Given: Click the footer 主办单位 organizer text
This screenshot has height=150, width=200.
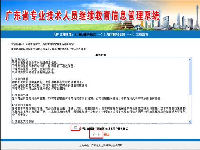Looking at the screenshot, I should pos(101,145).
